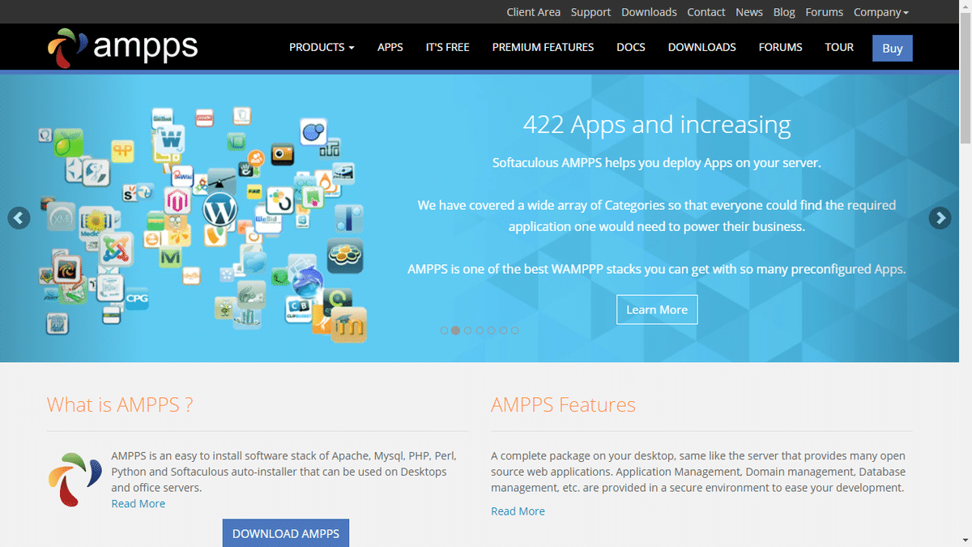The width and height of the screenshot is (972, 547).
Task: Go to the previous carousel slide
Action: coord(19,218)
